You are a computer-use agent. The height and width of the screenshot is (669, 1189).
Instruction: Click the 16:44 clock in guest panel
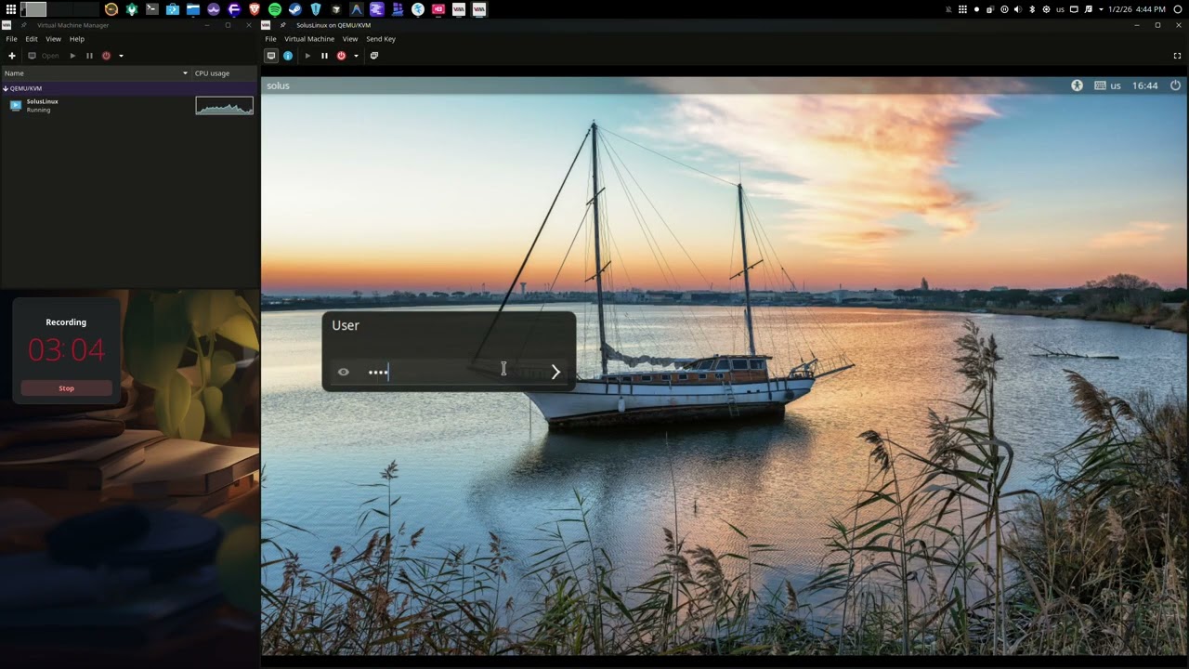point(1145,85)
